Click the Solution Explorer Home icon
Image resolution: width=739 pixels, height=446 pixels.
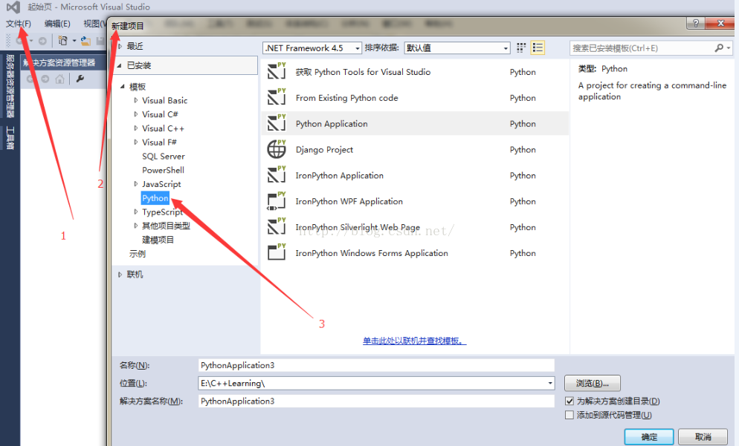click(60, 79)
